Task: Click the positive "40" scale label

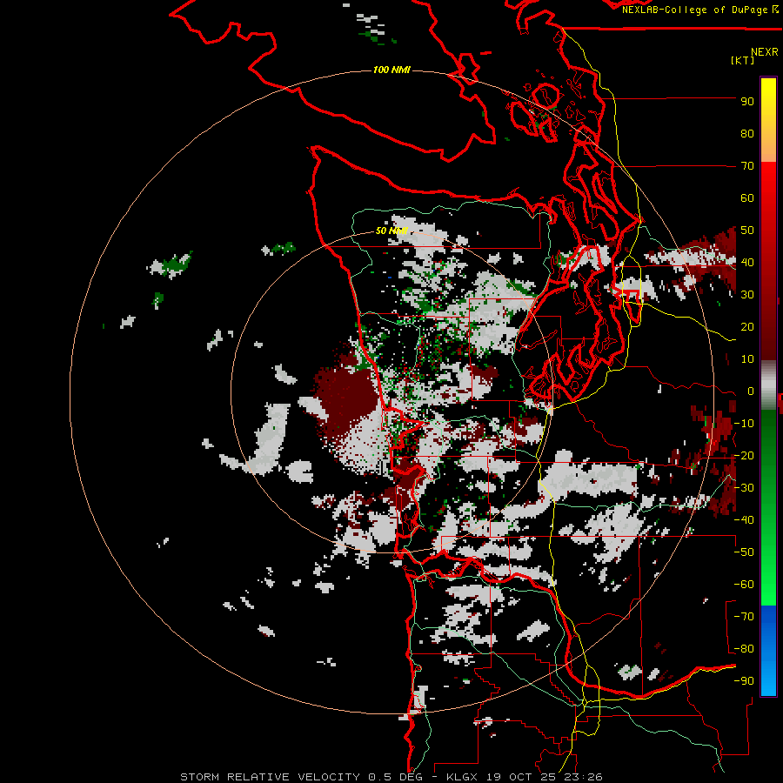Action: click(747, 262)
